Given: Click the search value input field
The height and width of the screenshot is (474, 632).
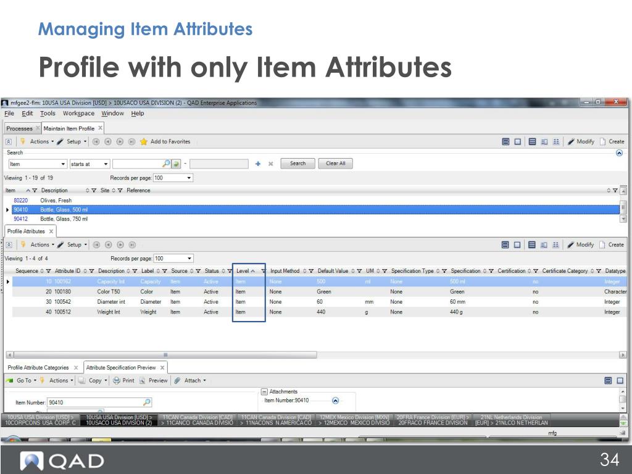Looking at the screenshot, I should 138,164.
